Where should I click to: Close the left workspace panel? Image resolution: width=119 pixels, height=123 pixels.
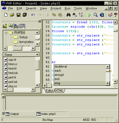[x=39, y=21]
